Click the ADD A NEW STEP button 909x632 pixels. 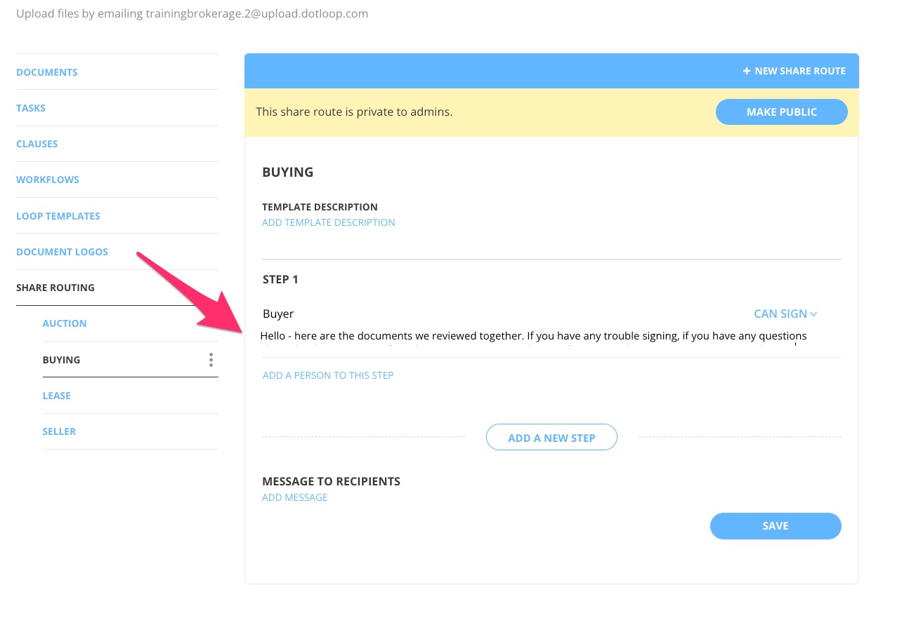(x=551, y=437)
